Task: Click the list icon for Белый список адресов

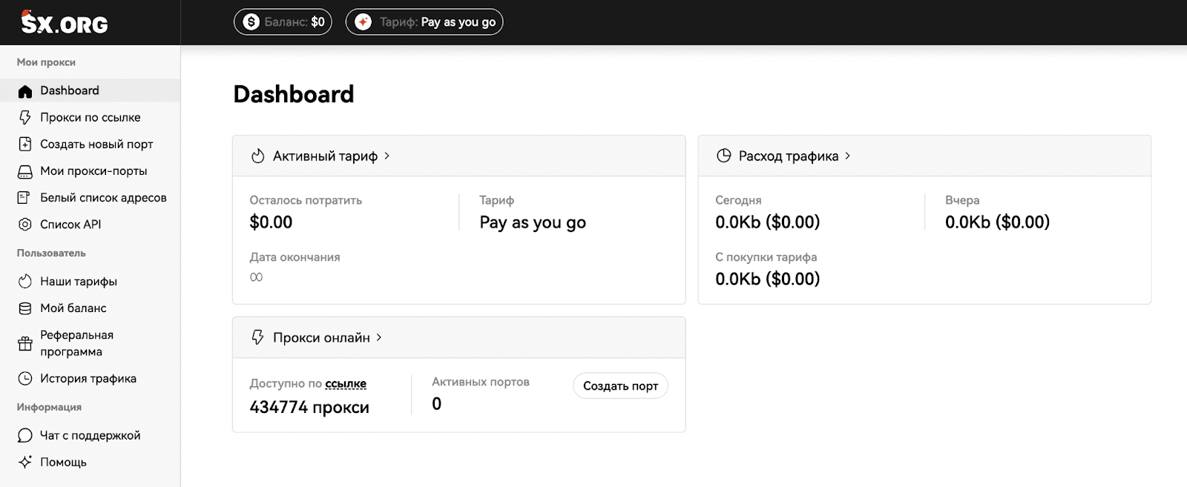Action: (24, 198)
